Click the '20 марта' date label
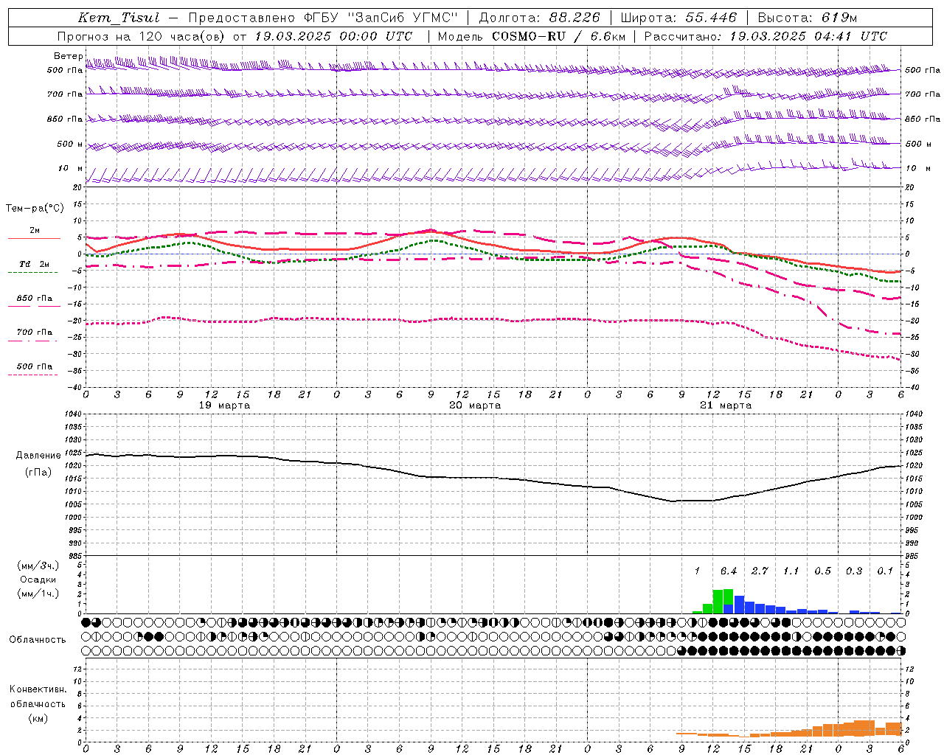The width and height of the screenshot is (944, 755). pos(475,406)
